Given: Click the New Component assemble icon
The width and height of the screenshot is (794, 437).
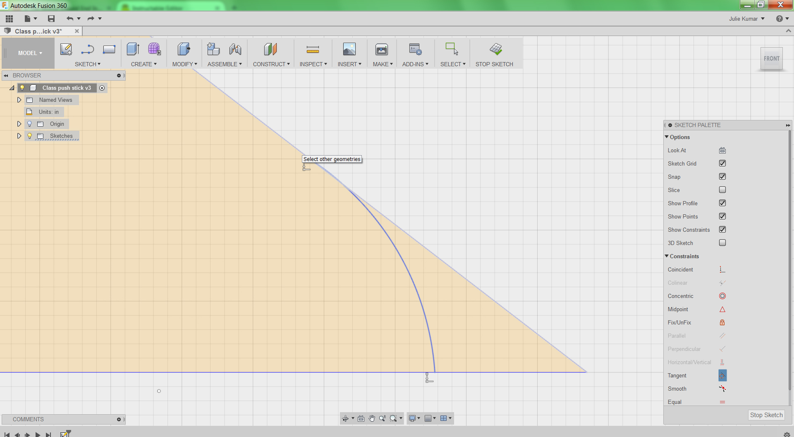Looking at the screenshot, I should pos(213,49).
